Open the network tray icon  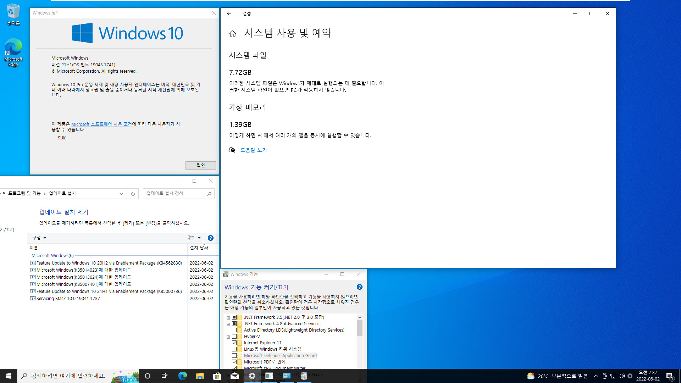pos(613,376)
